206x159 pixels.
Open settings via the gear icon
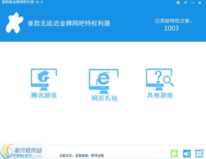[178, 3]
